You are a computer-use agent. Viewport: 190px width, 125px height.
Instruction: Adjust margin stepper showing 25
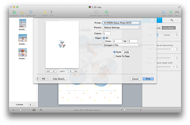pyautogui.click(x=177, y=67)
